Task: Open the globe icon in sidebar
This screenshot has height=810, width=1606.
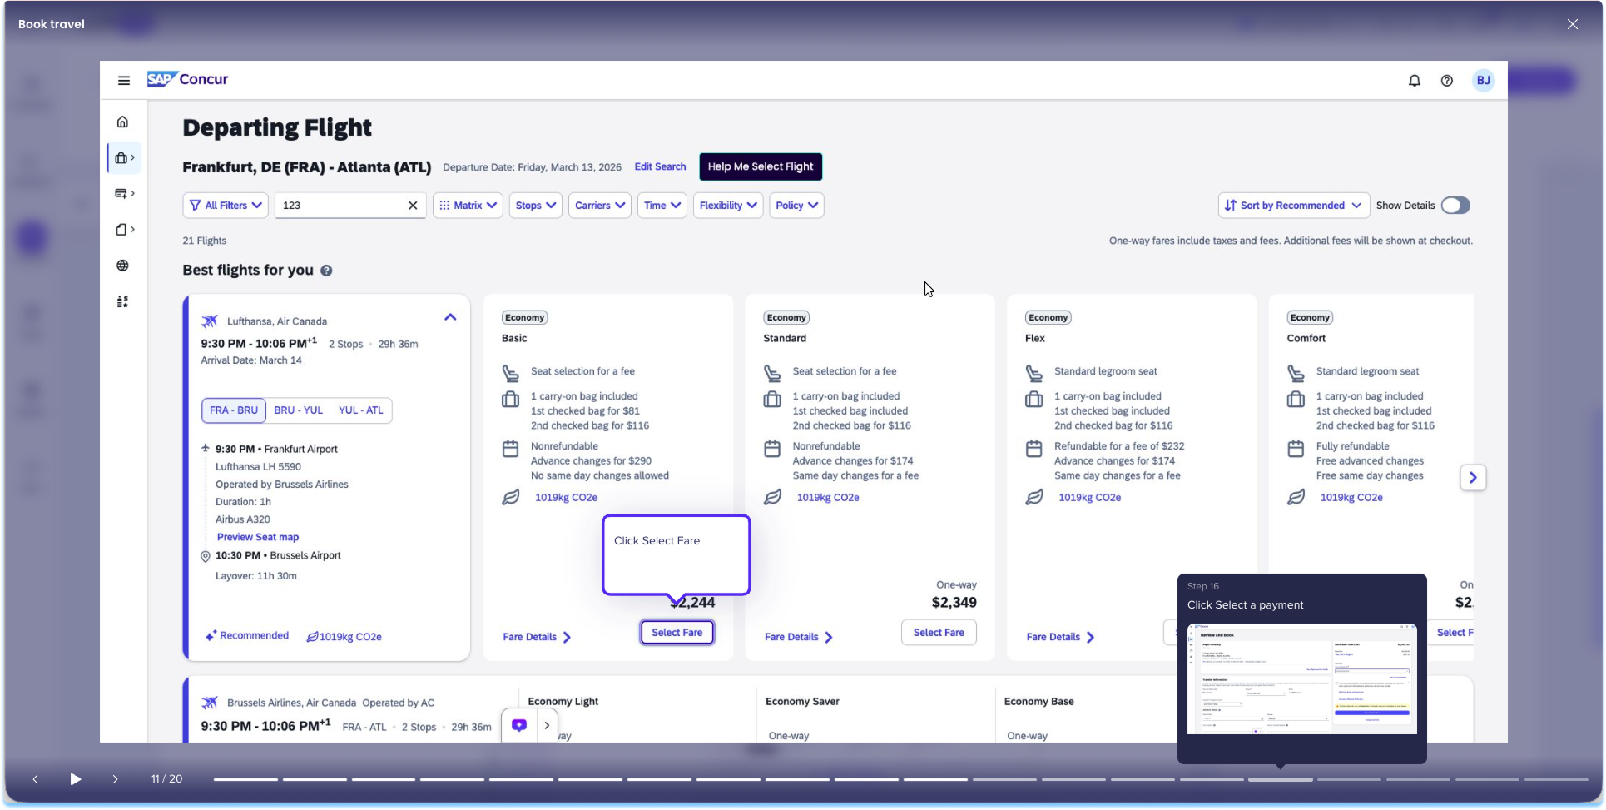Action: 122,266
